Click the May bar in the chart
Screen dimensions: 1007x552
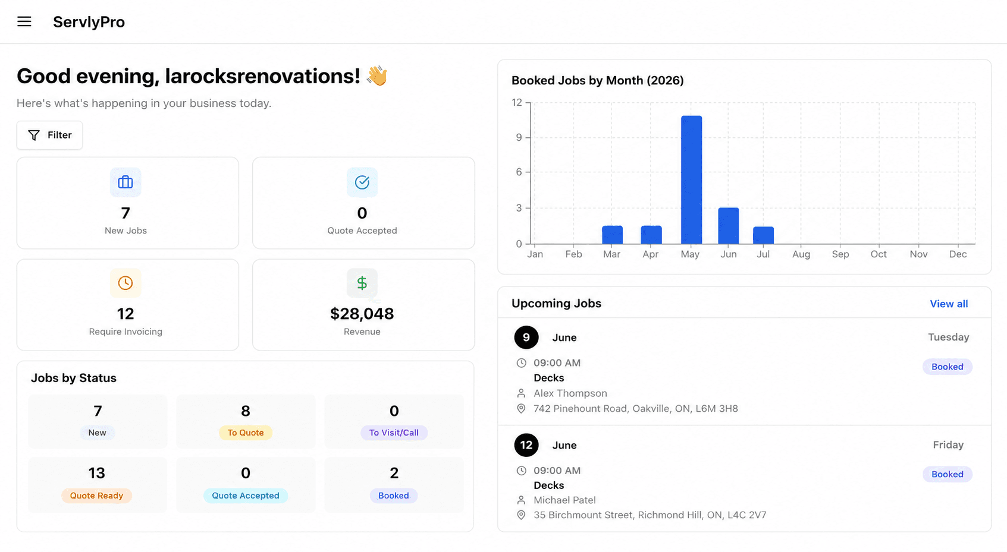click(691, 180)
